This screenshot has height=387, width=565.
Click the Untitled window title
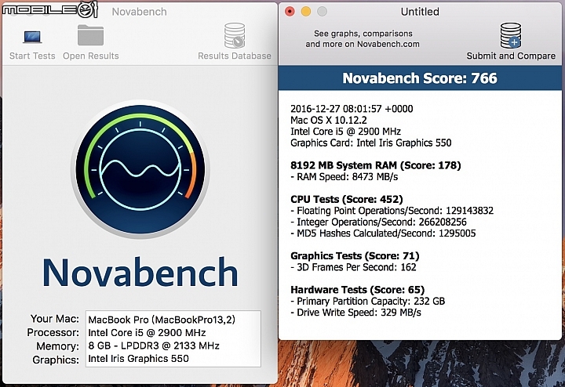(x=420, y=12)
